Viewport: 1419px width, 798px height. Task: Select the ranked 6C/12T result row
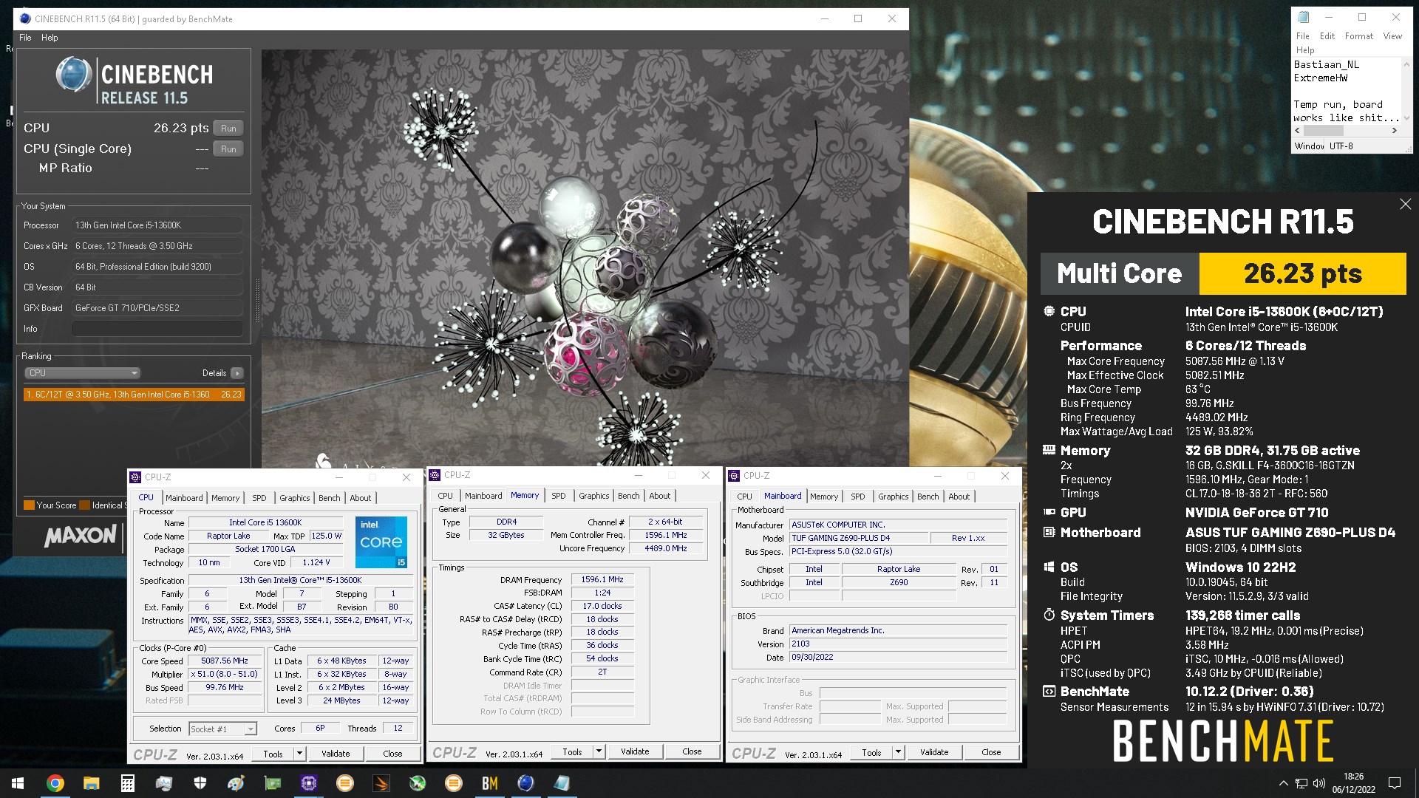click(x=134, y=395)
